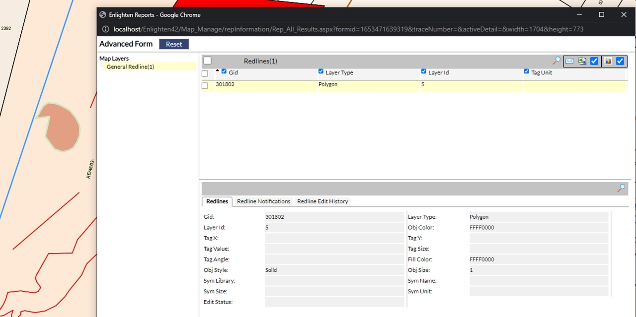
Task: Uncheck the Layer Type column checkbox
Action: [321, 71]
